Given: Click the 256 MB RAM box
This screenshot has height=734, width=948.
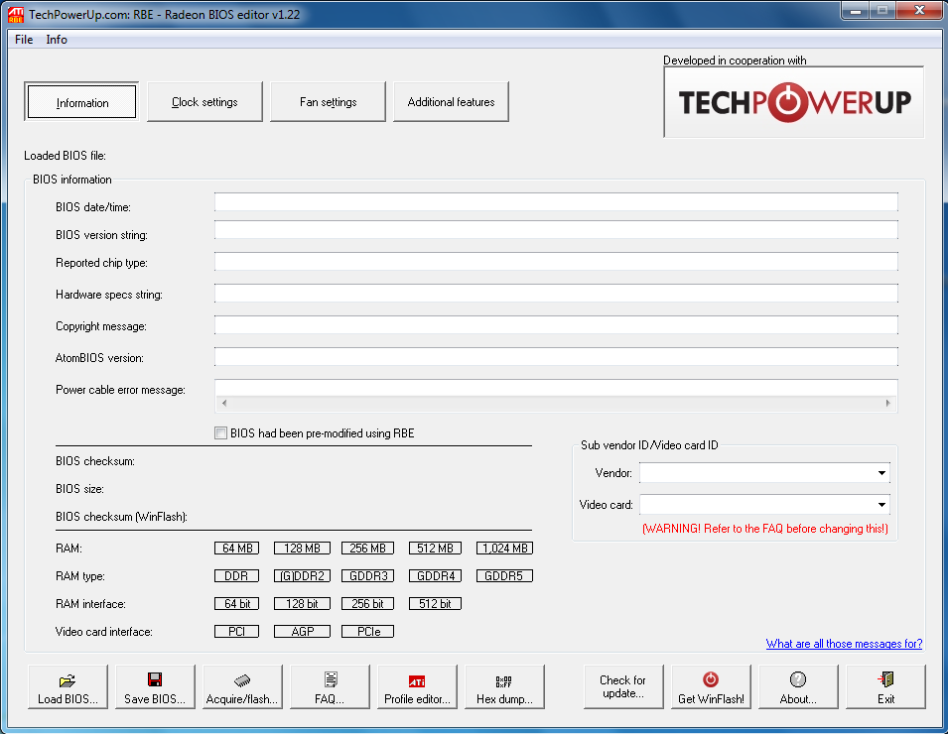Looking at the screenshot, I should click(368, 548).
